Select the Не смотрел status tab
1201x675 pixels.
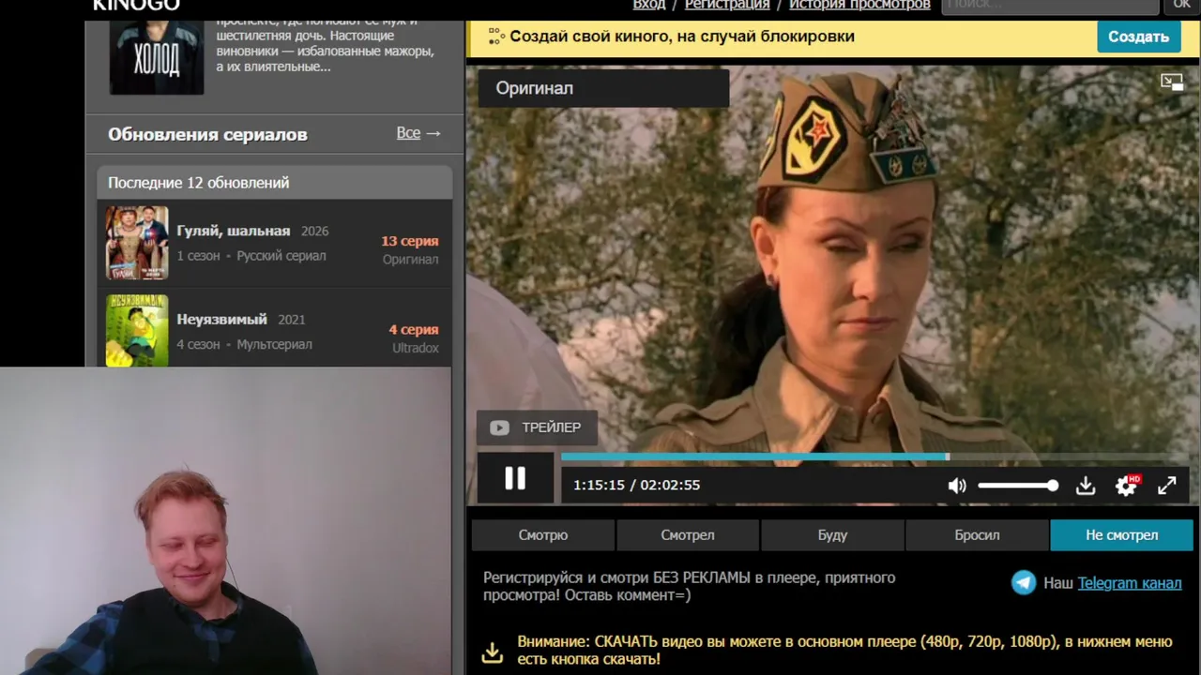(x=1122, y=535)
